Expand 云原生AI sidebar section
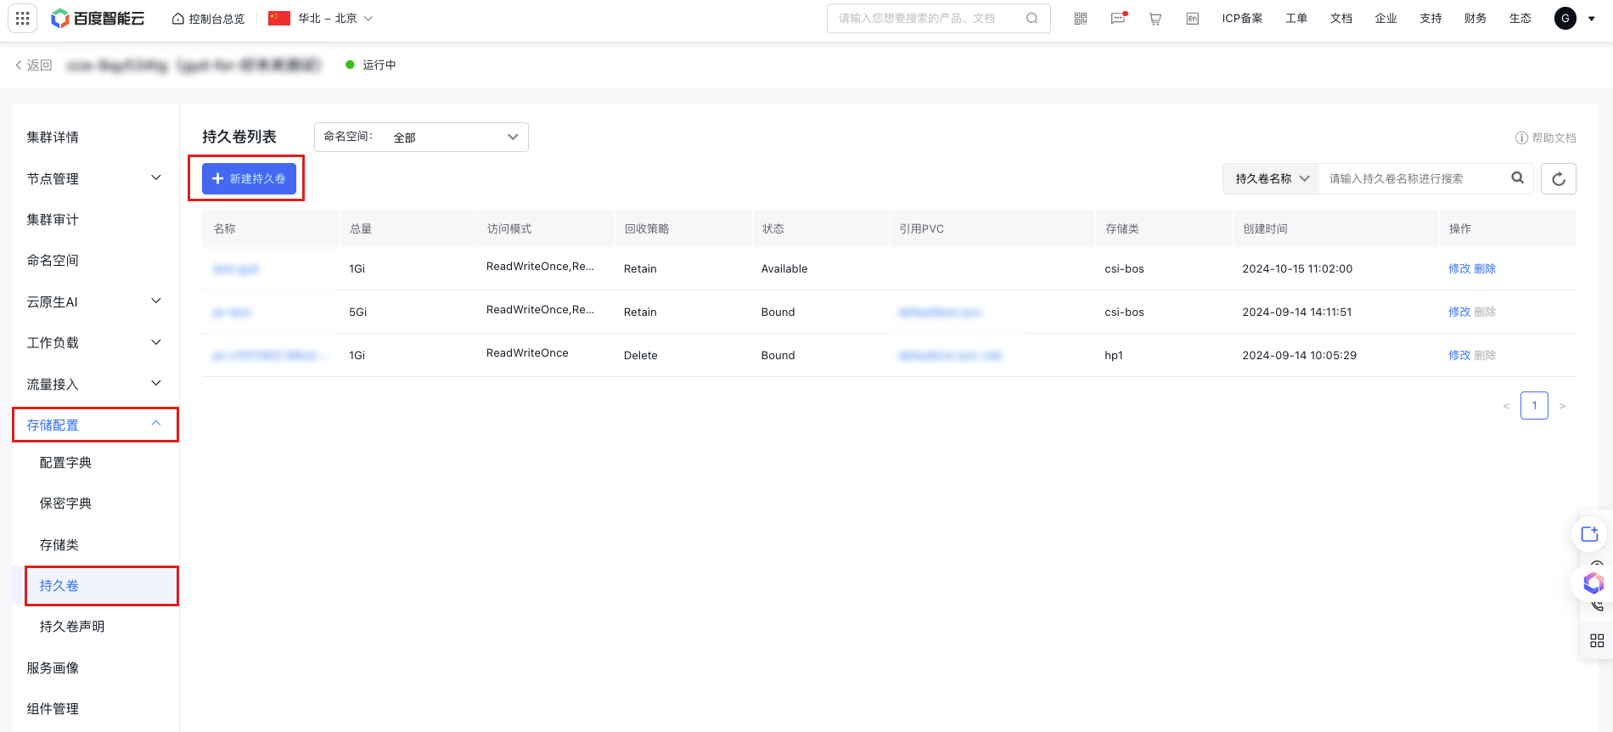 pos(95,301)
